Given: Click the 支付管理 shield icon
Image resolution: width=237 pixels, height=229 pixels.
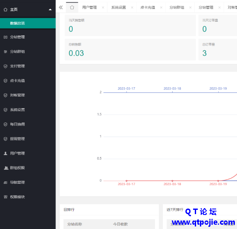Looking at the screenshot, I should click(6, 66).
